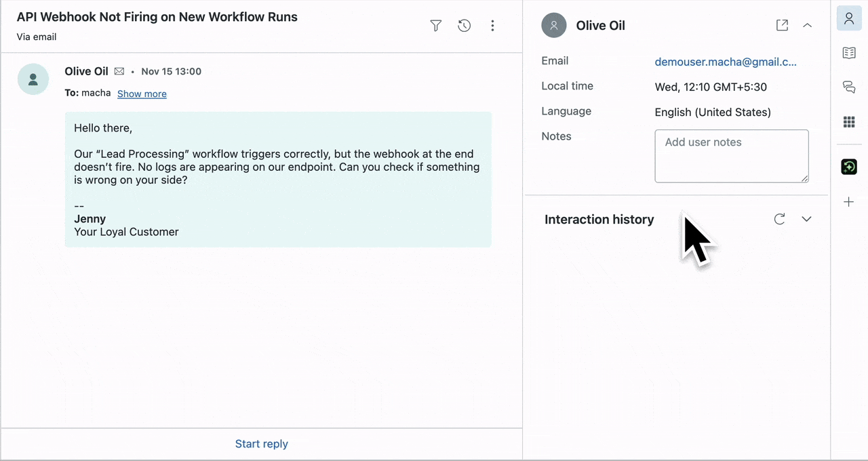Click the Add user notes field

point(731,156)
